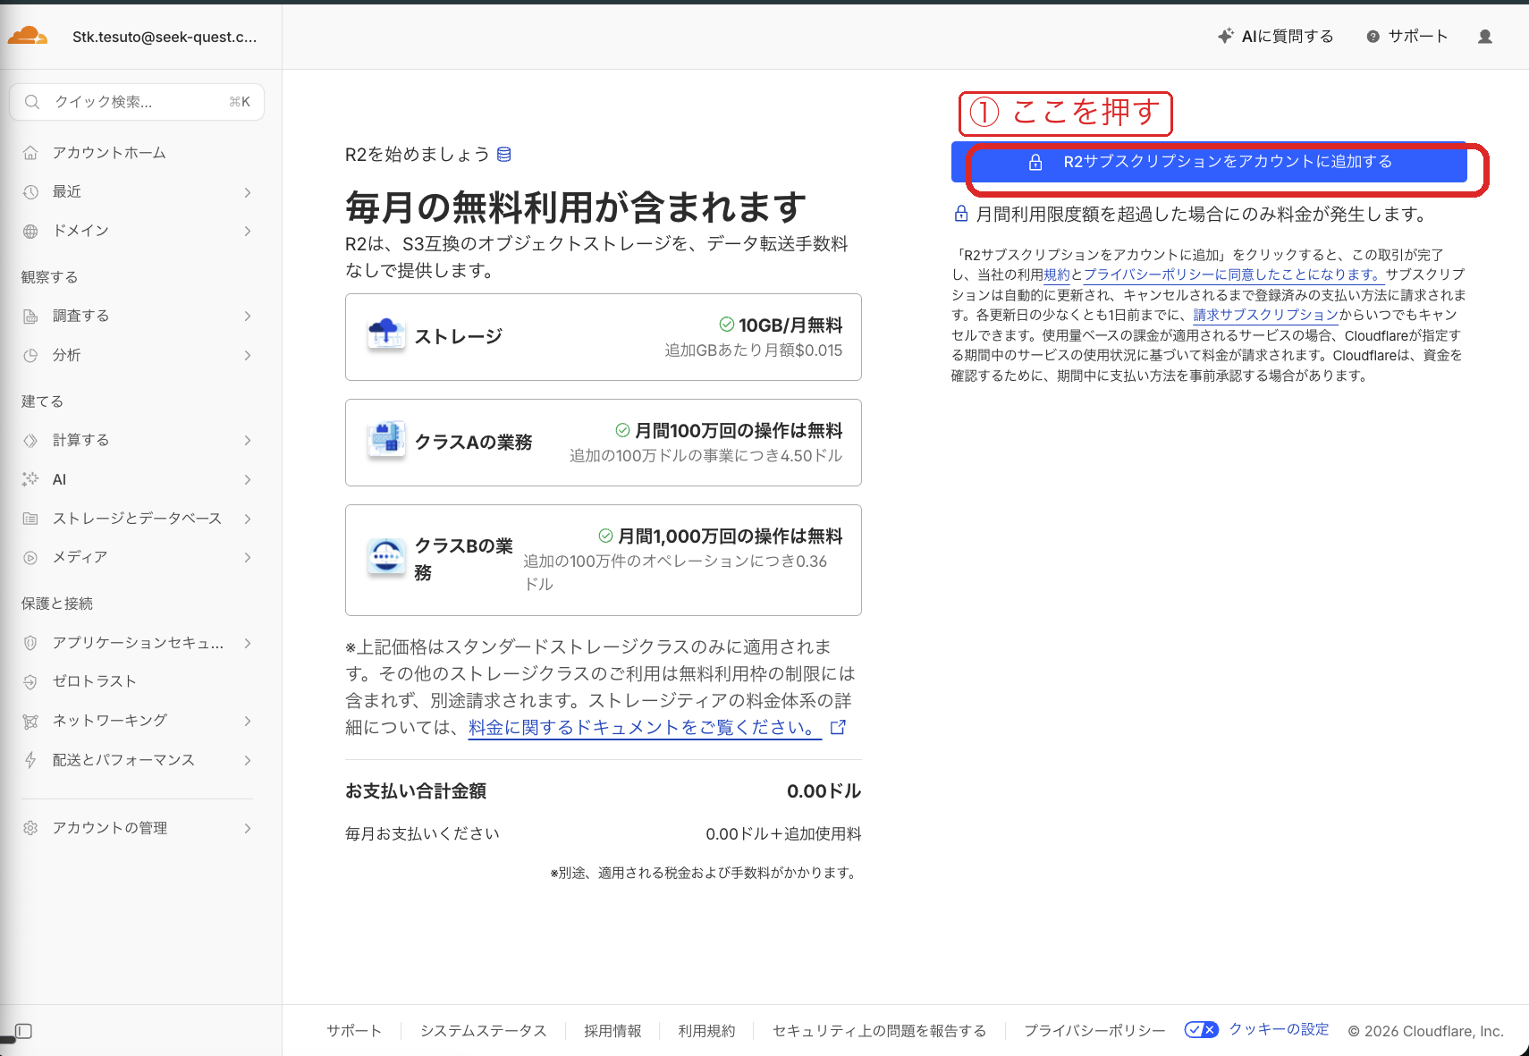The image size is (1529, 1056).
Task: Open 利用規約 footer link
Action: point(706,1031)
